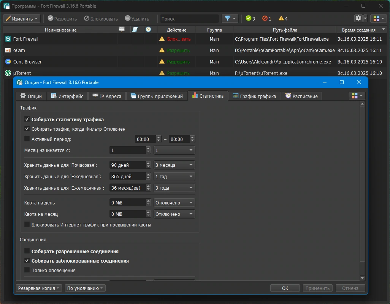
Task: Select Cent Browser program row icon
Action: pyautogui.click(x=8, y=62)
